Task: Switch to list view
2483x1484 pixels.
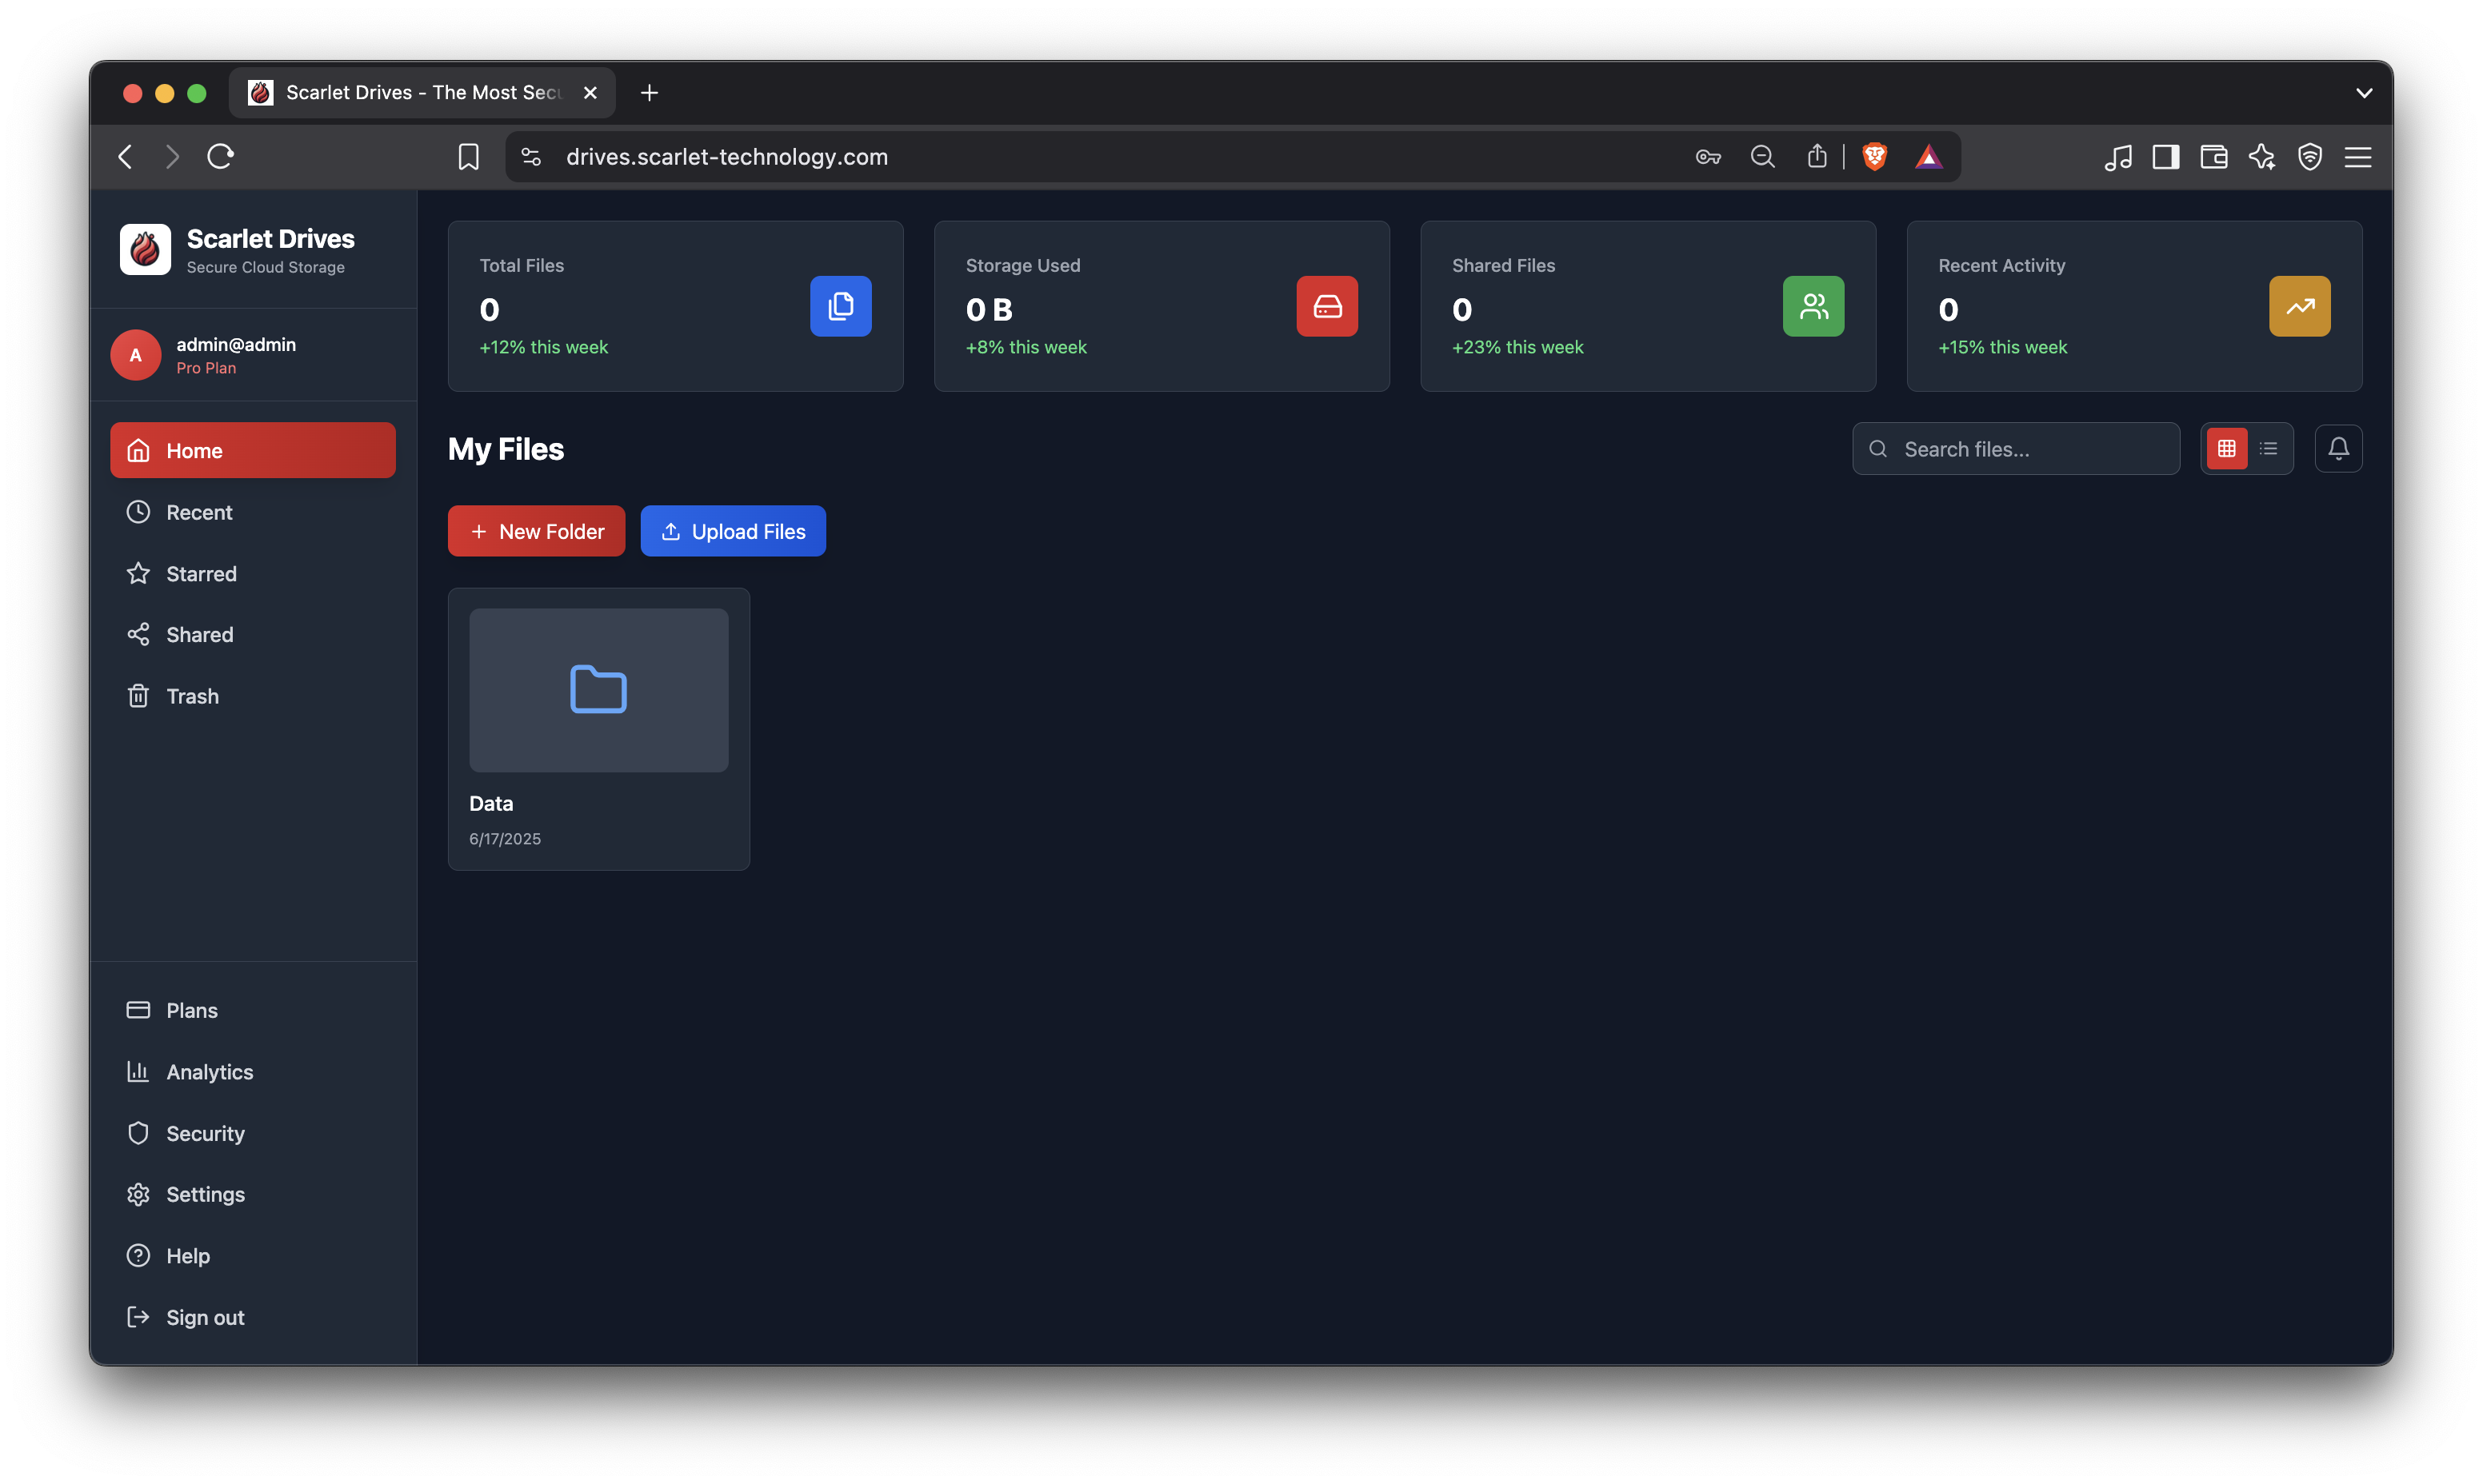Action: pos(2268,449)
